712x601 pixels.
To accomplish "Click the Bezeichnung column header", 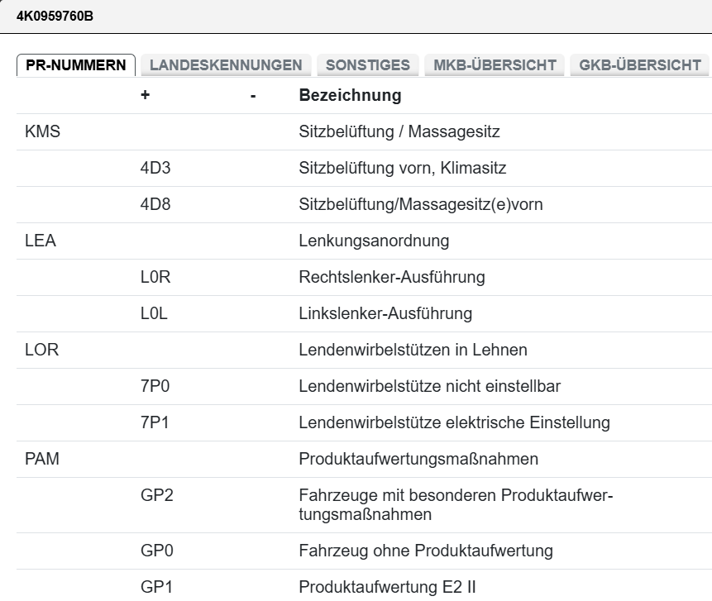I will click(x=349, y=96).
